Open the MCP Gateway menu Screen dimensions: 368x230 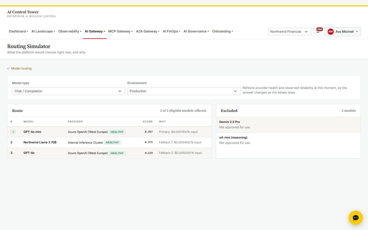(x=120, y=31)
